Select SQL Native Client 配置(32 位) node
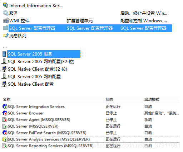This screenshot has height=152, width=183. 38,69
